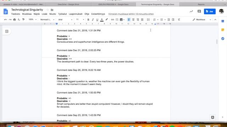Open the Ohje menu
Viewport: 227px width, 127px height.
(87, 14)
